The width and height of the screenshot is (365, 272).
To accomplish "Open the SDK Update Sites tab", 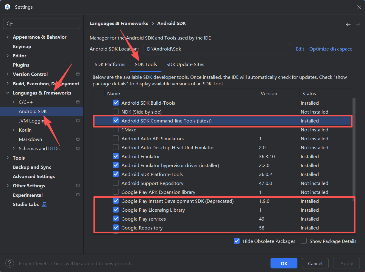I will coord(185,64).
